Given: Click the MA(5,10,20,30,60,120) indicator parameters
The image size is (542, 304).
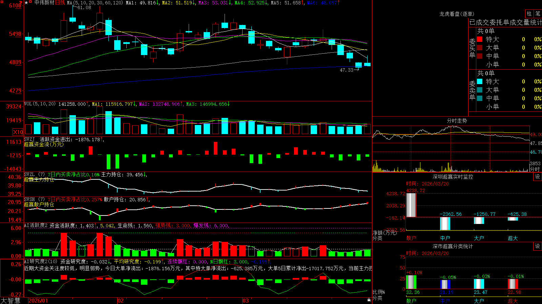Looking at the screenshot, I should coord(95,3).
